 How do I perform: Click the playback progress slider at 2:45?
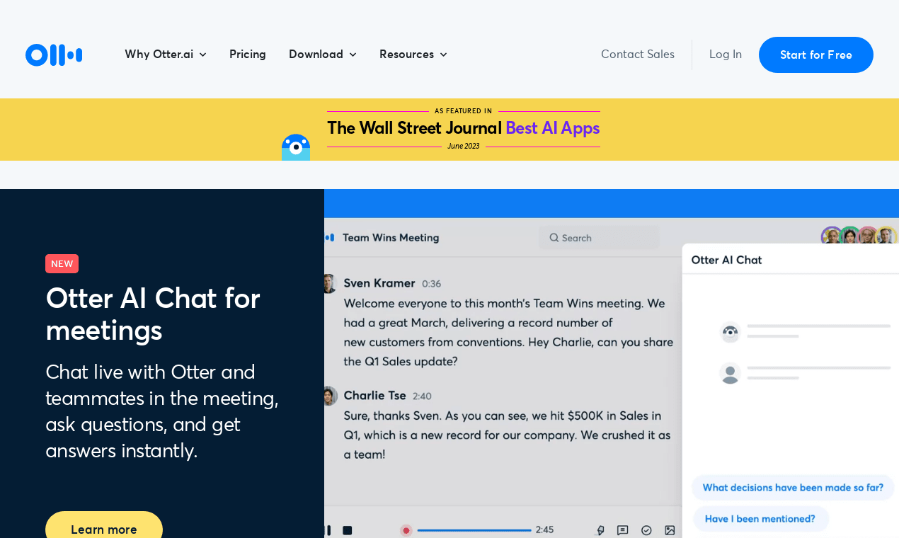point(474,530)
